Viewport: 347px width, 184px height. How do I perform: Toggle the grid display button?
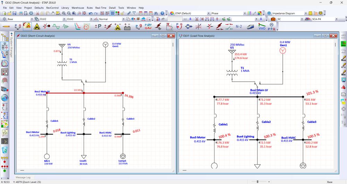(x=112, y=13)
